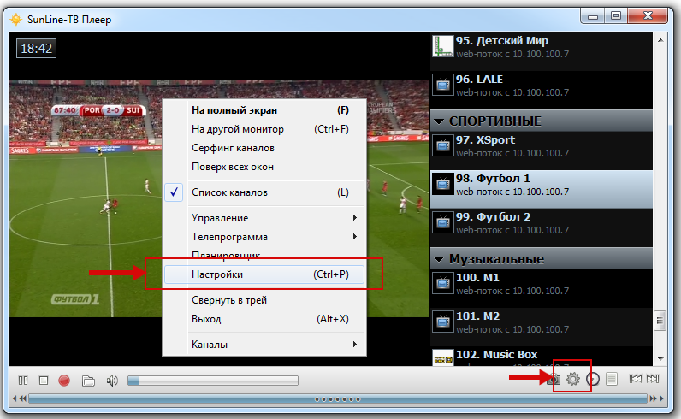Click the TV icon beside 100. M1

coord(443,283)
